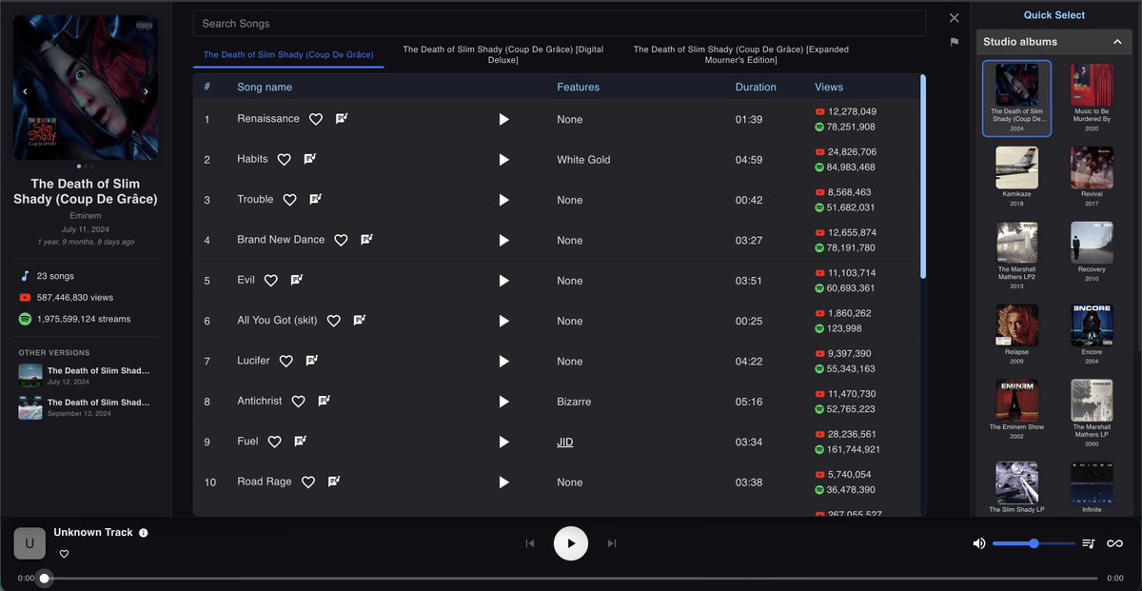The image size is (1142, 591).
Task: Show info for Unknown Track
Action: [144, 533]
